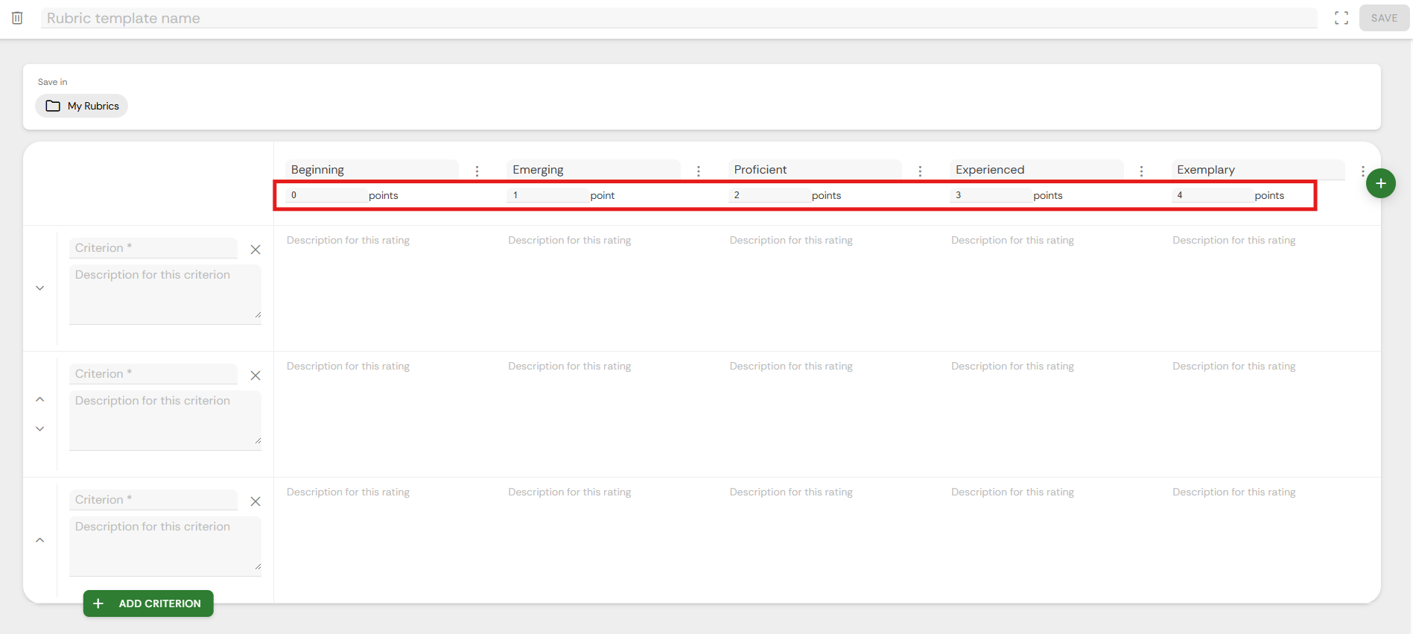1413x634 pixels.
Task: Click the first criterion name field
Action: (153, 248)
